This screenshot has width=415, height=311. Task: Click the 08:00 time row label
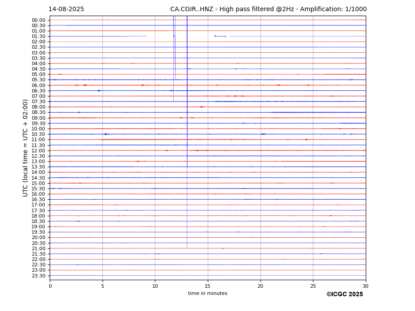point(39,107)
